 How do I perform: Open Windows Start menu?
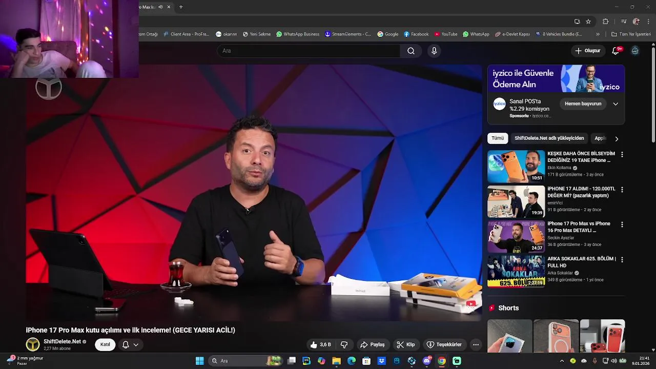tap(199, 361)
